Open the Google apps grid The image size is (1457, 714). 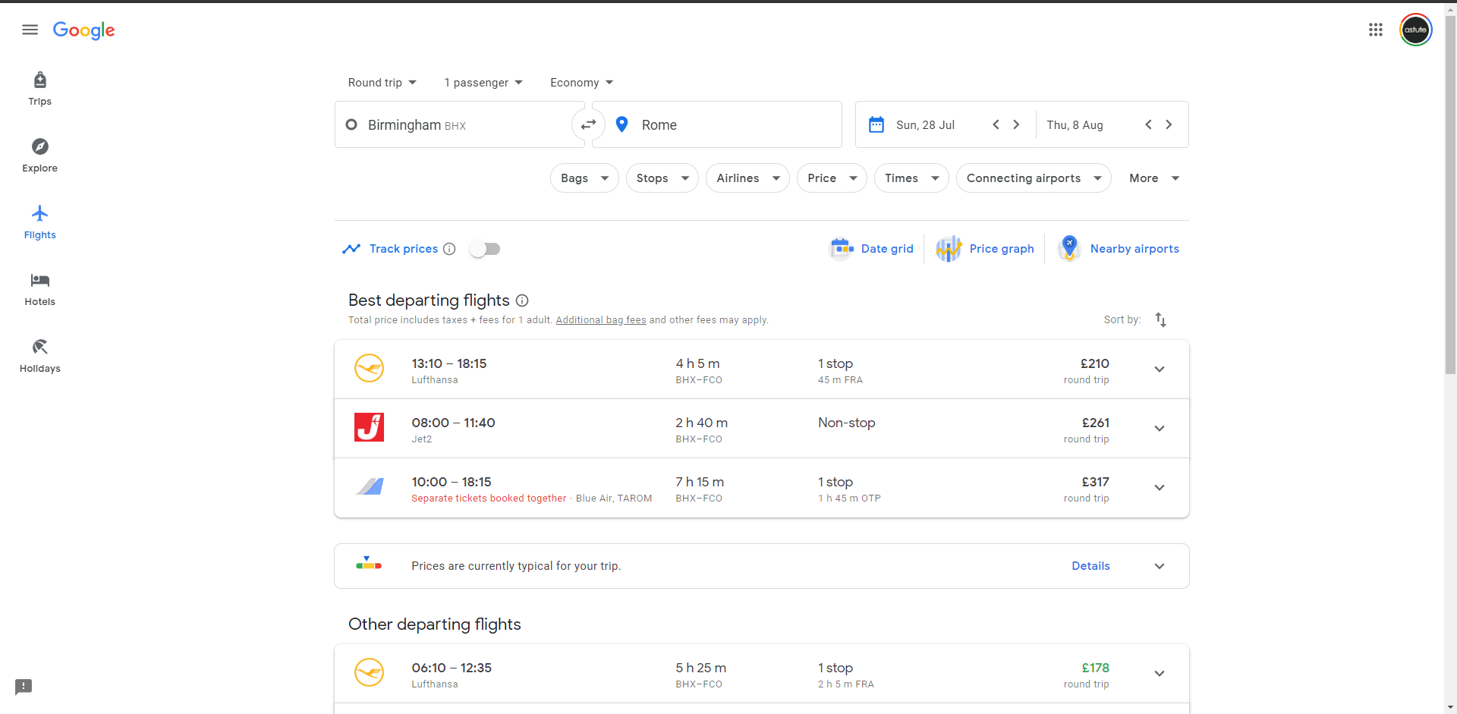(1375, 30)
